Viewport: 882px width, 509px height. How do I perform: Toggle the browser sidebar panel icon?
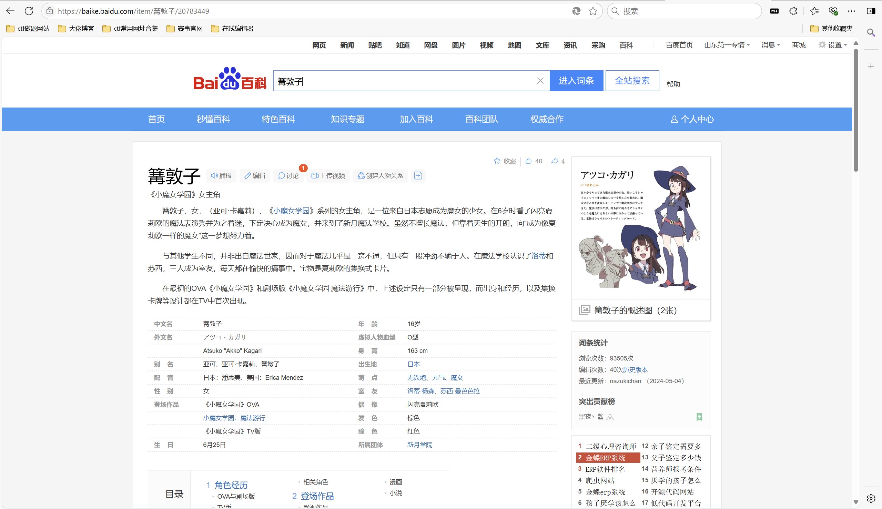[871, 11]
